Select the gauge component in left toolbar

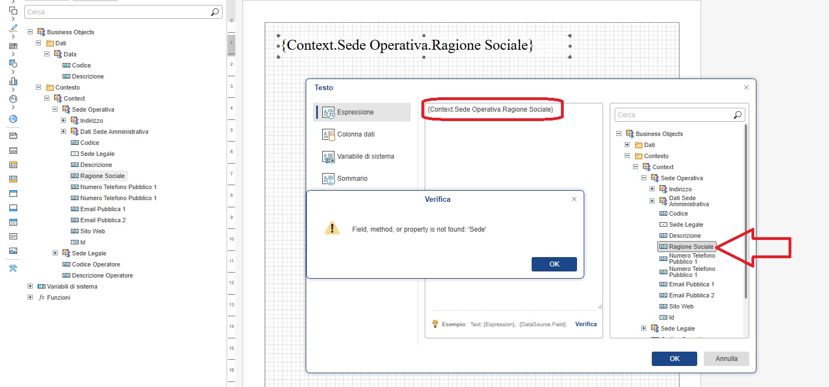tap(13, 99)
